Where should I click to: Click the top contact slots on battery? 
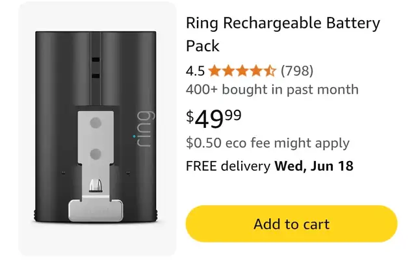(x=96, y=68)
